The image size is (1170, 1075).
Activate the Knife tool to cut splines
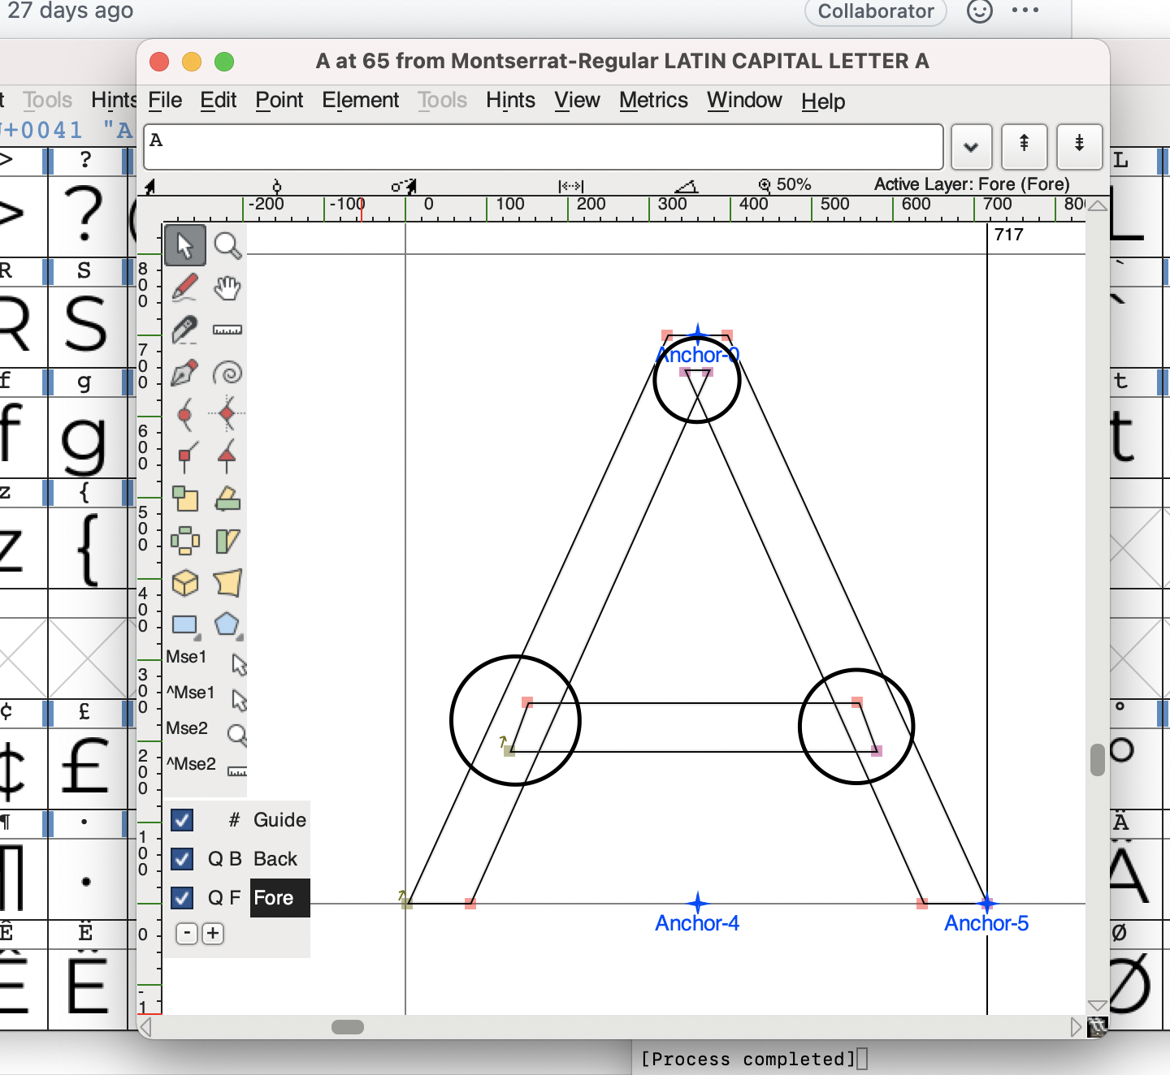[185, 330]
